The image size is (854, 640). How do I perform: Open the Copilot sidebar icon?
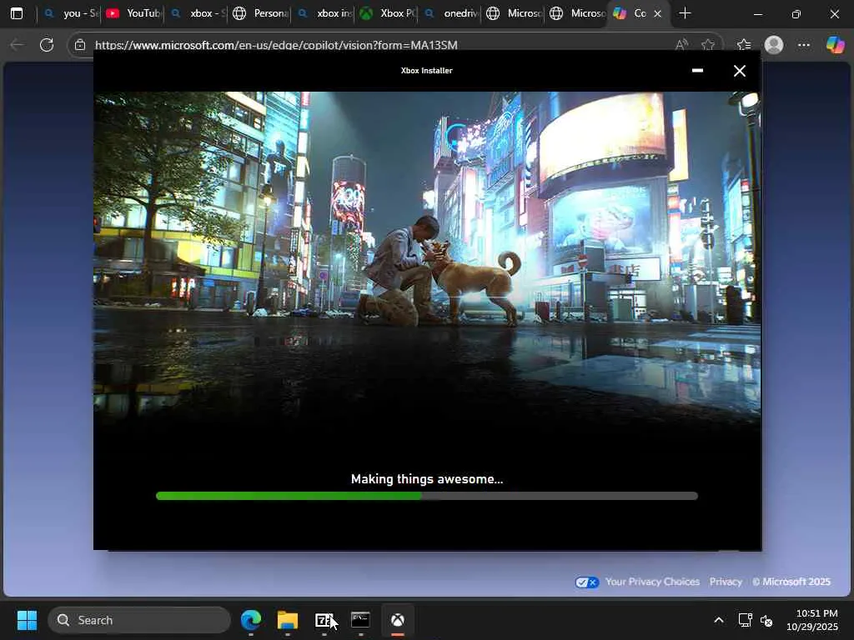835,45
